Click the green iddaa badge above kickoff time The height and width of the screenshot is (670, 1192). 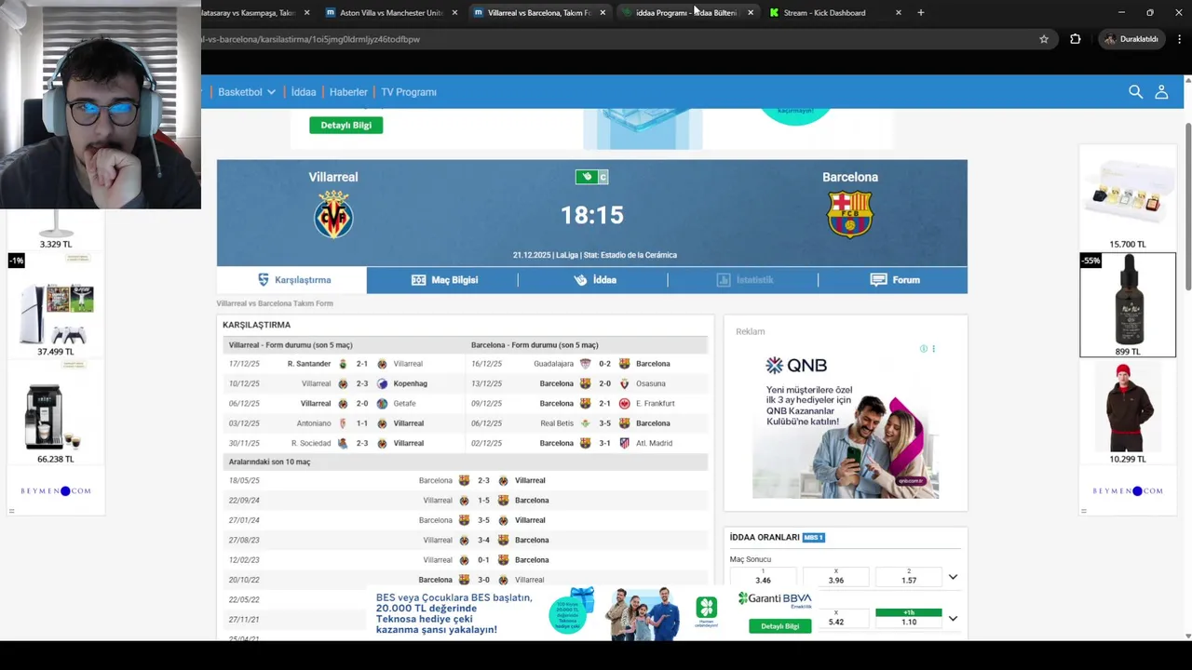click(x=586, y=177)
